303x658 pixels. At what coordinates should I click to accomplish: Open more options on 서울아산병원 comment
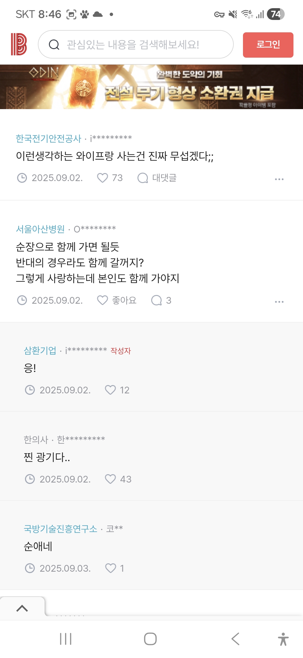279,301
